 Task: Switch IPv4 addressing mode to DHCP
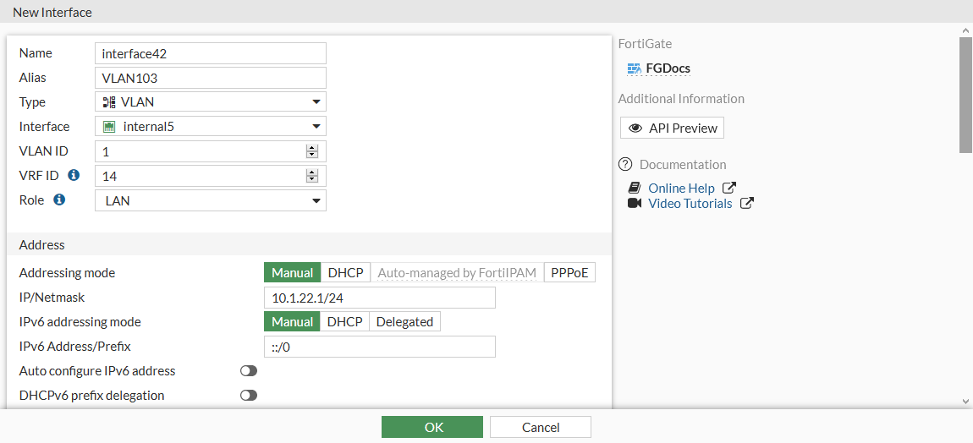[x=345, y=272]
